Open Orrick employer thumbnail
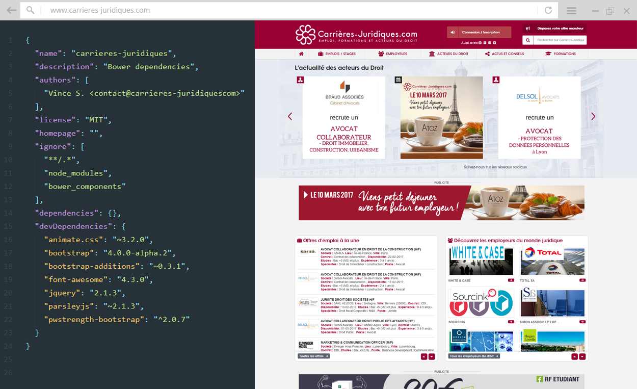This screenshot has width=637, height=389. [481, 340]
